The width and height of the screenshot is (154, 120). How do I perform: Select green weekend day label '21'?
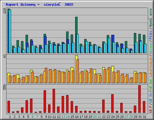(x=99, y=117)
